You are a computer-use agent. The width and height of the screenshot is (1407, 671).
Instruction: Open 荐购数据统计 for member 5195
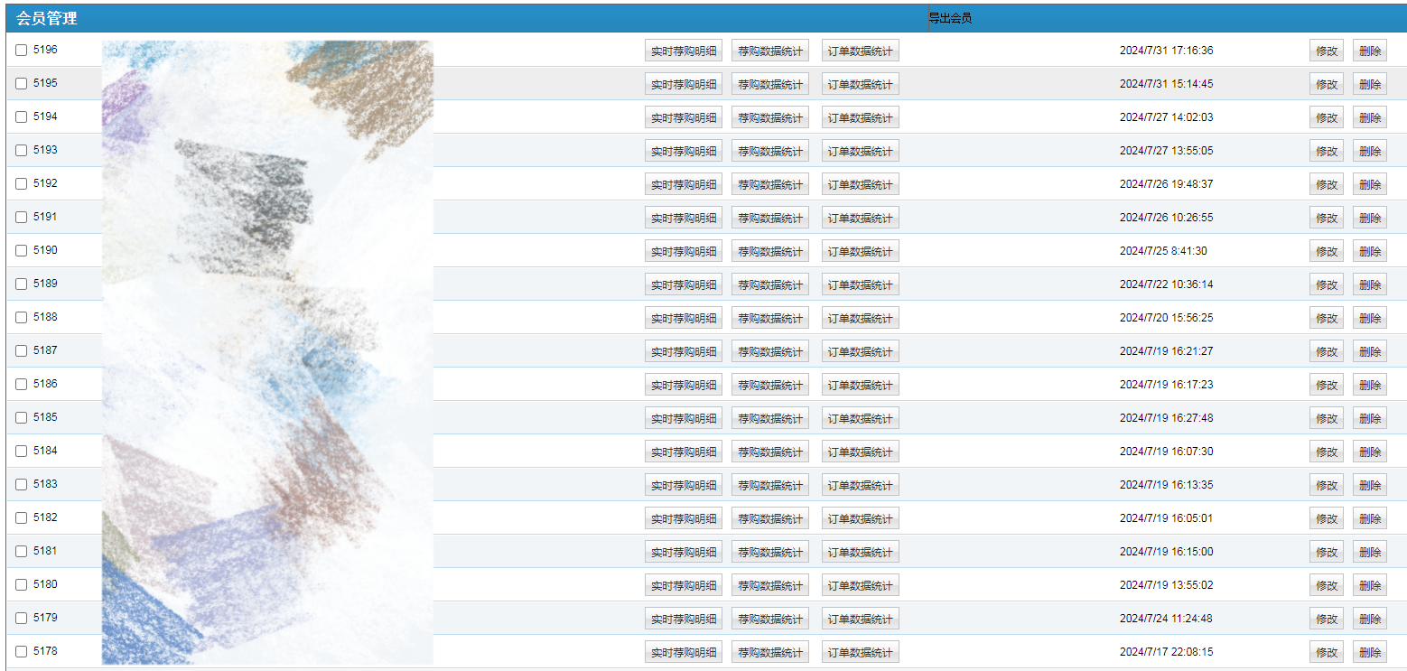769,85
